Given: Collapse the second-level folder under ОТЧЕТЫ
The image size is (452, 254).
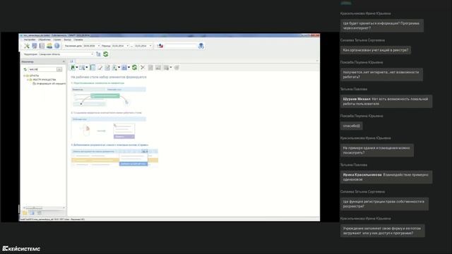Looking at the screenshot, I should point(28,80).
